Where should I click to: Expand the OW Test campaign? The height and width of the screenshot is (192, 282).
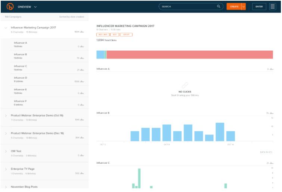pos(6,152)
